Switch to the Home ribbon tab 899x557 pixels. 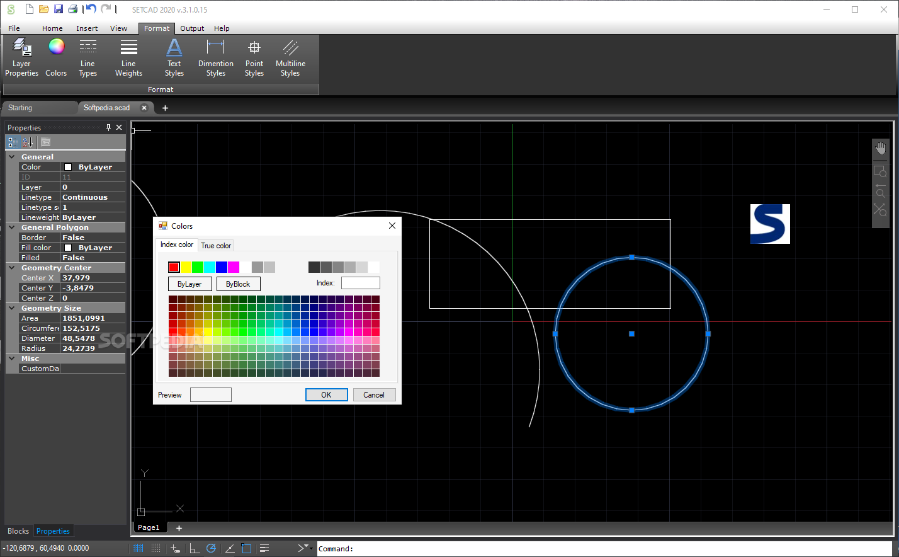click(x=52, y=28)
